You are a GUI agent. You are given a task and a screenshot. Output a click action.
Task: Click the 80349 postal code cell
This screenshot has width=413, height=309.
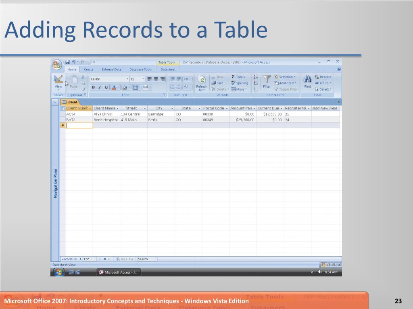215,120
